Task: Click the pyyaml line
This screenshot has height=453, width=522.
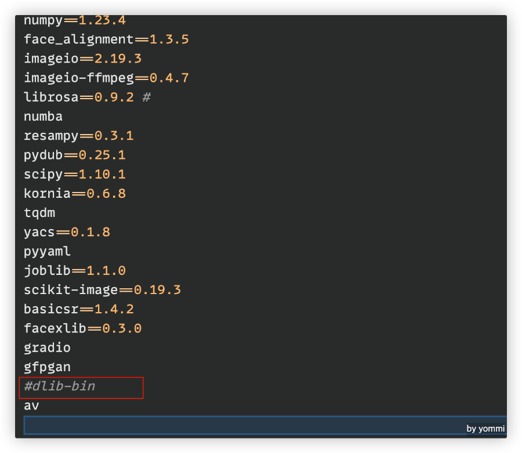Action: click(47, 252)
